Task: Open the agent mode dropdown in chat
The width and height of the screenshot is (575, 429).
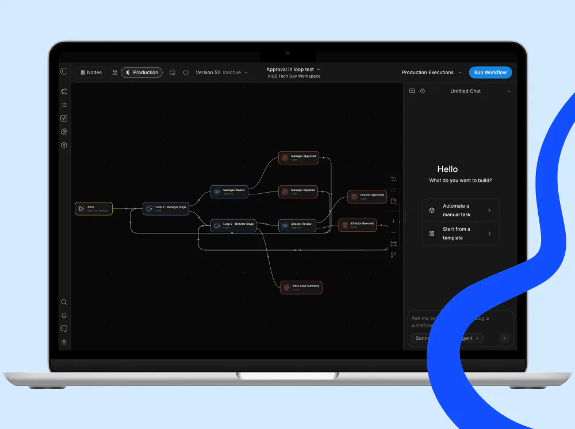Action: pos(470,338)
